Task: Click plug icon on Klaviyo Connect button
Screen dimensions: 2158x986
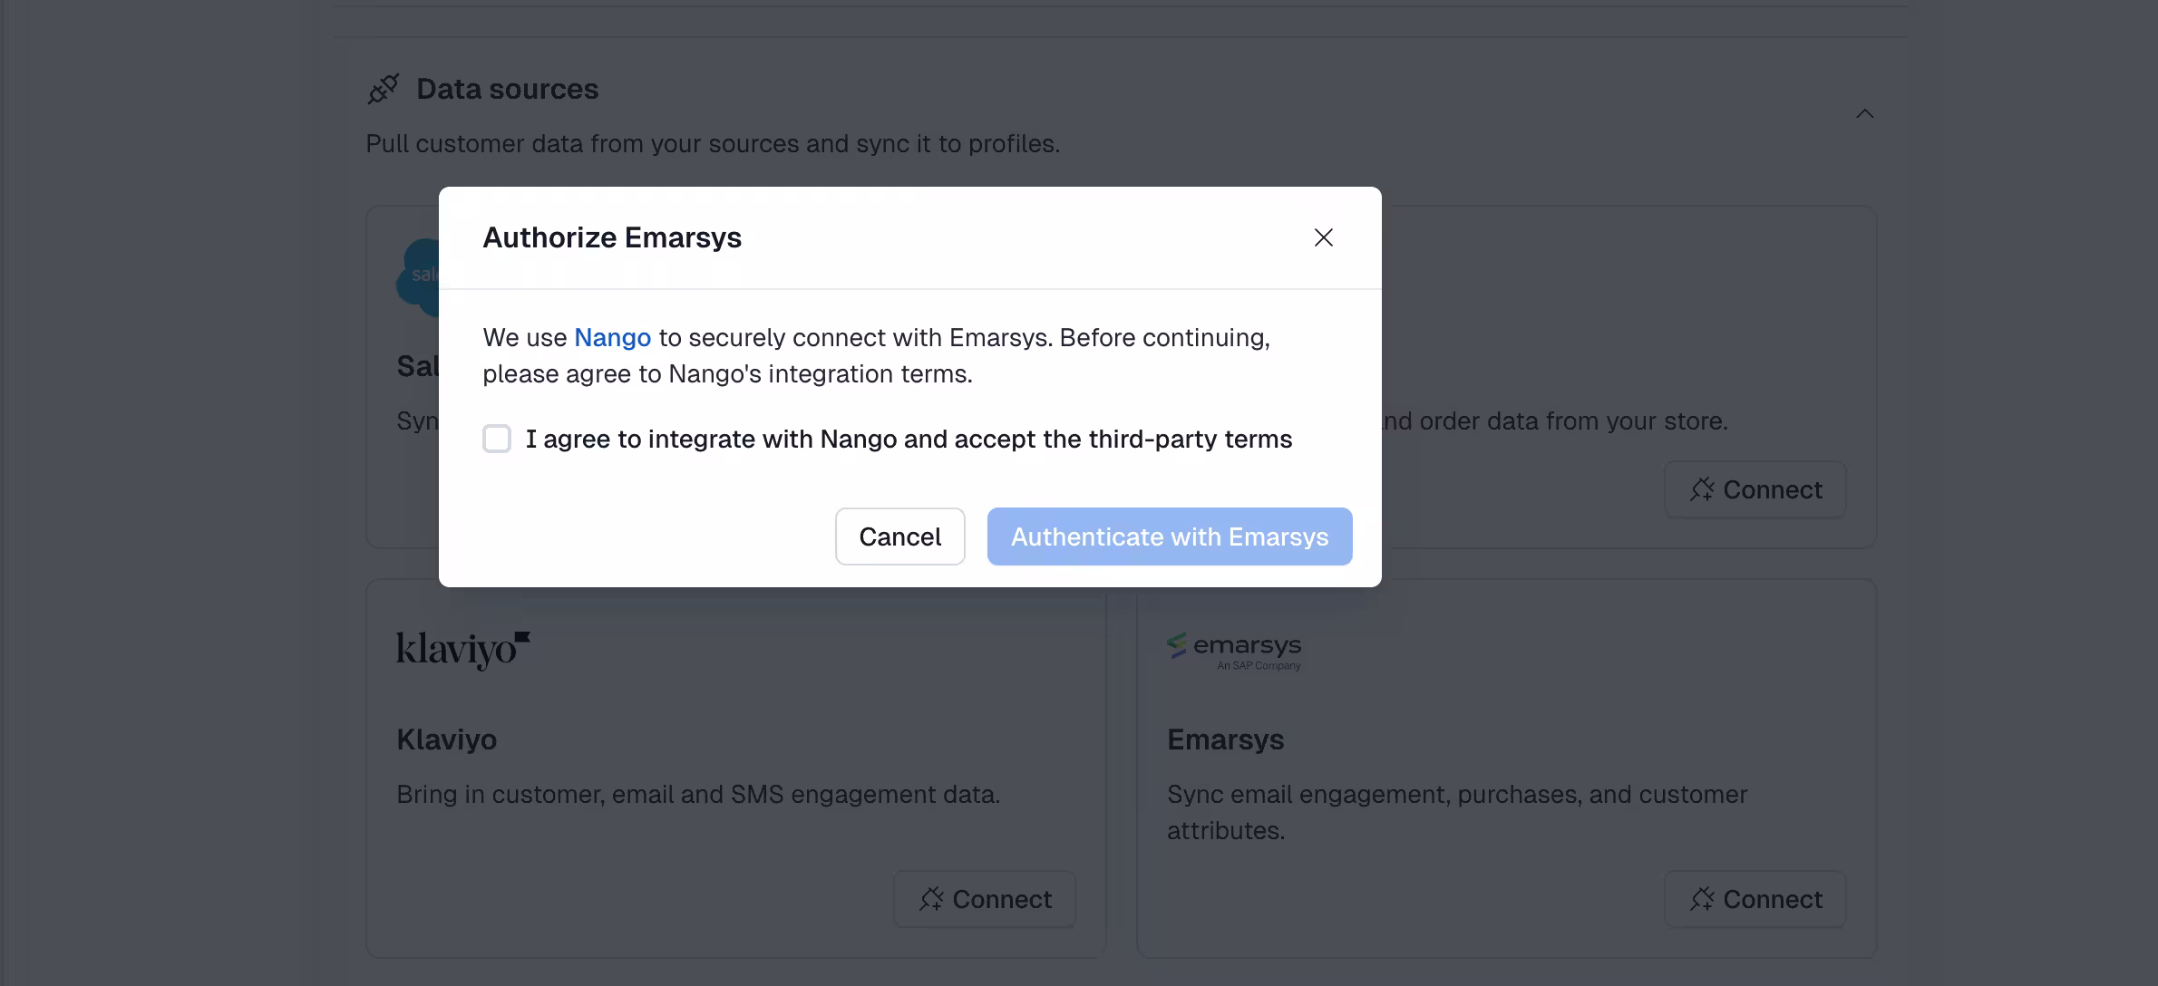Action: tap(931, 899)
